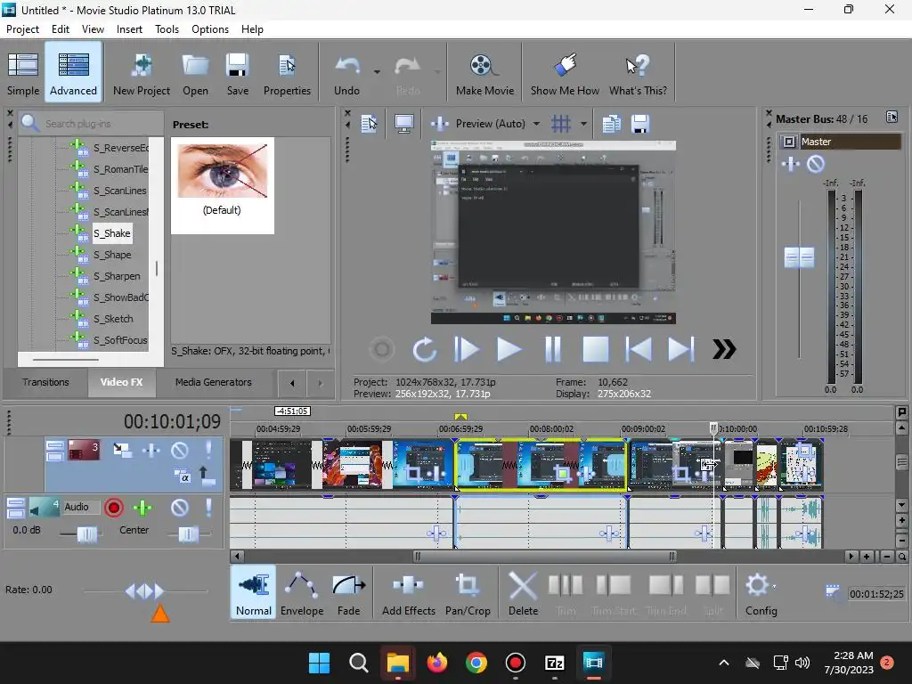Switch to Simple editing mode
Screen dimensions: 912x684
click(x=23, y=73)
